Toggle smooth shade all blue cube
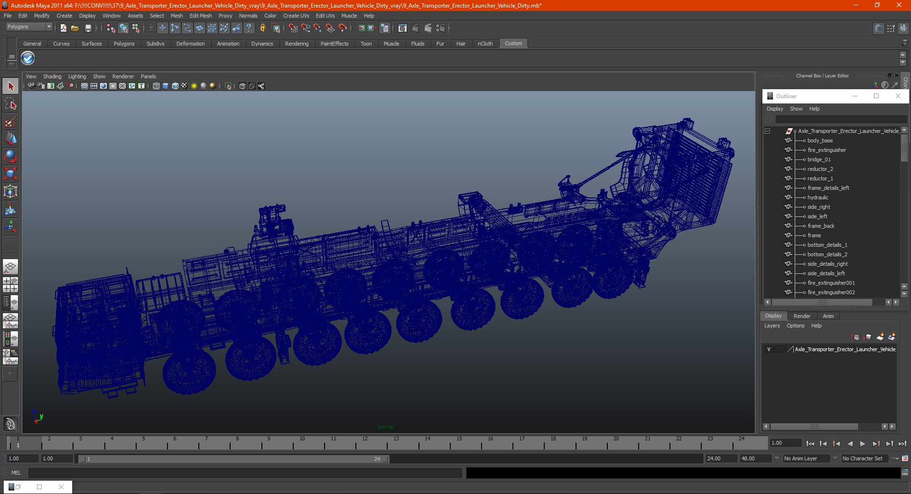 (166, 86)
